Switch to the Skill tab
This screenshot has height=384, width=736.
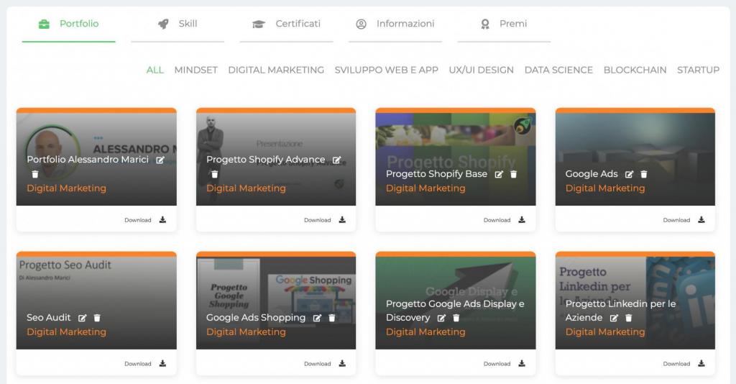(x=178, y=24)
